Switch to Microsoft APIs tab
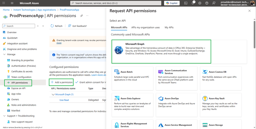 [119, 28]
